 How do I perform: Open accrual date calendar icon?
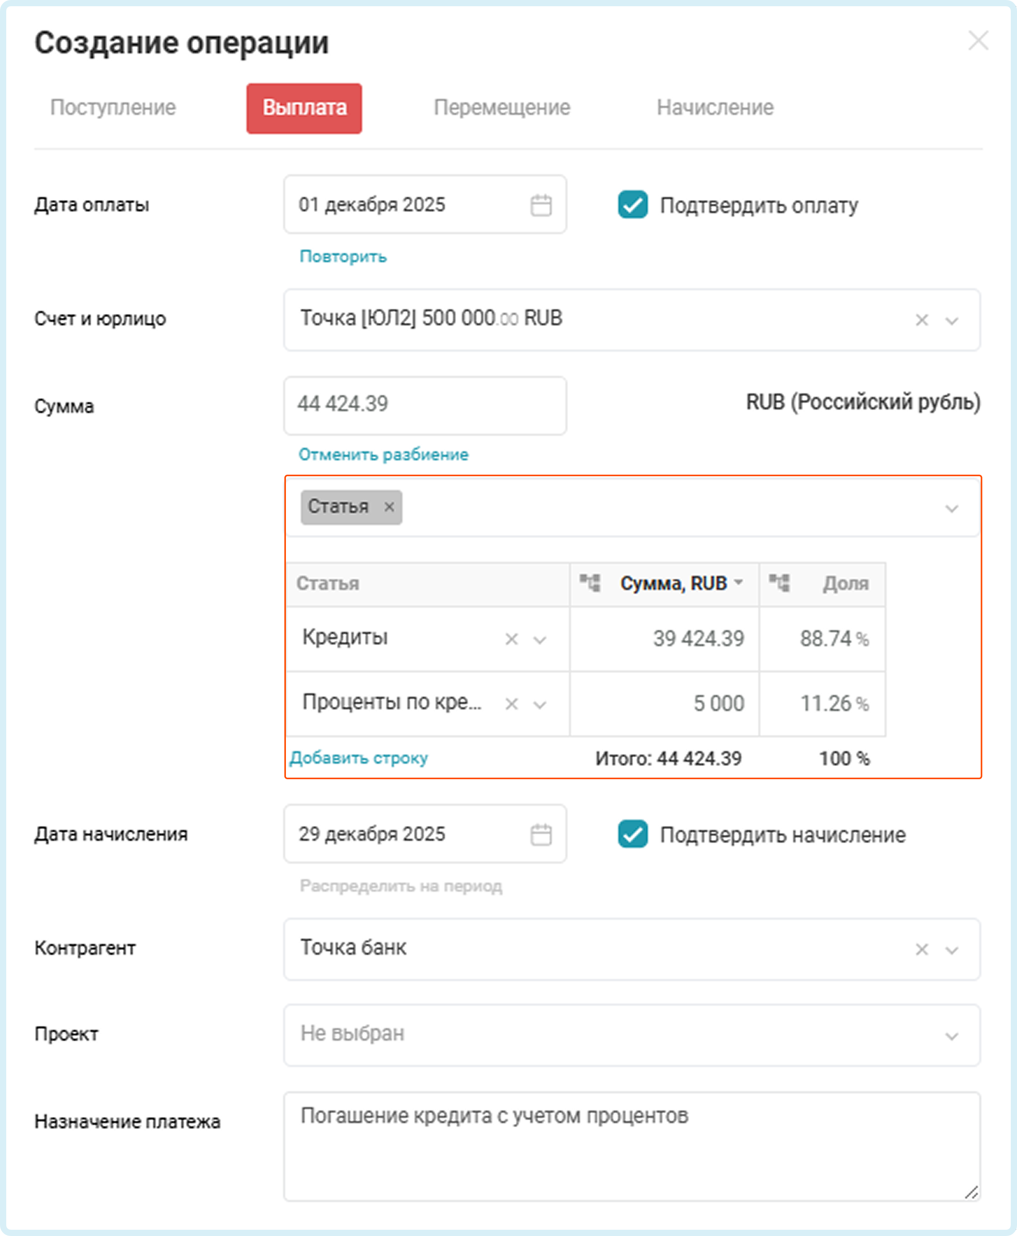tap(540, 834)
